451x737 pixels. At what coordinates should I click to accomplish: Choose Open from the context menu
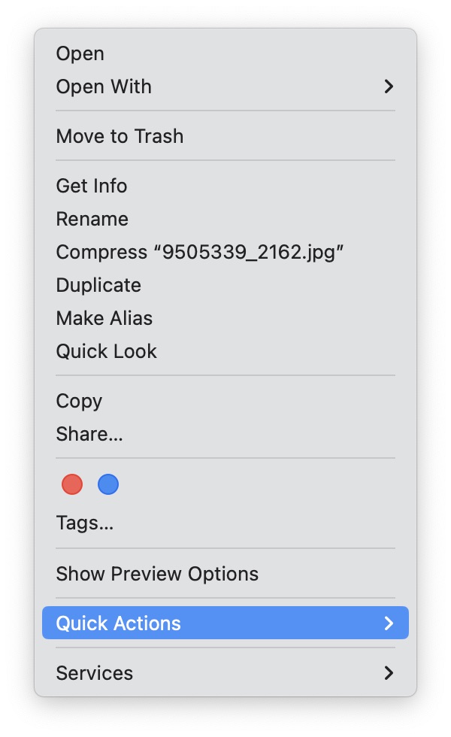(225, 53)
